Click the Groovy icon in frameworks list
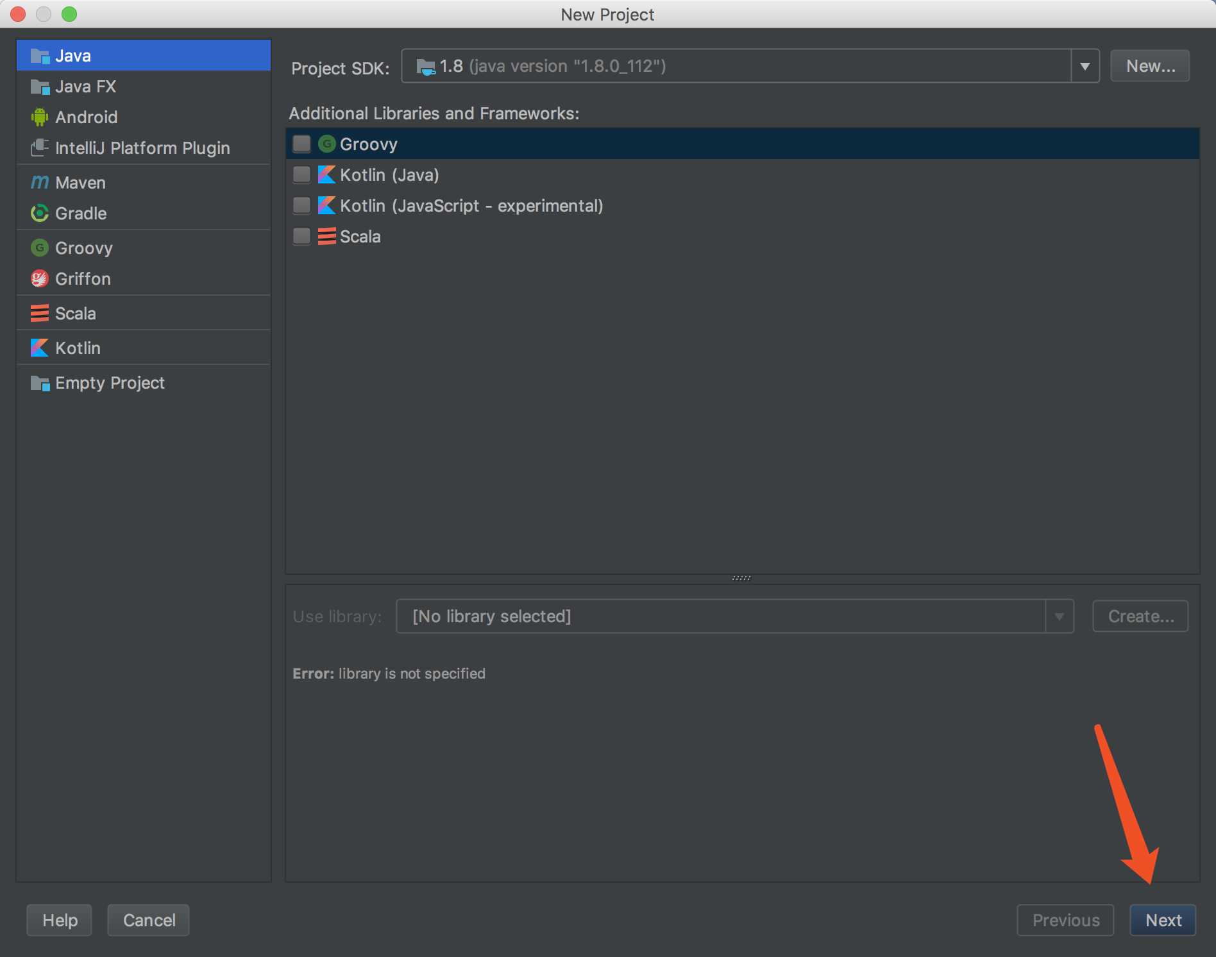This screenshot has width=1216, height=957. click(x=327, y=144)
